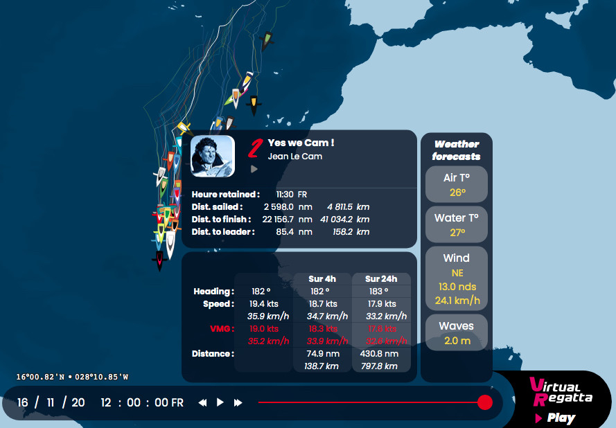Click the Air T° forecast card
Screen dimensions: 616x428
tap(456, 184)
